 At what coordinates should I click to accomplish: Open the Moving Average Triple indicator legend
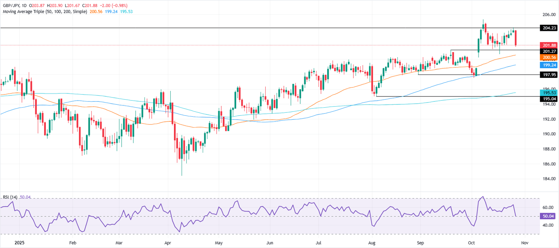(45, 12)
